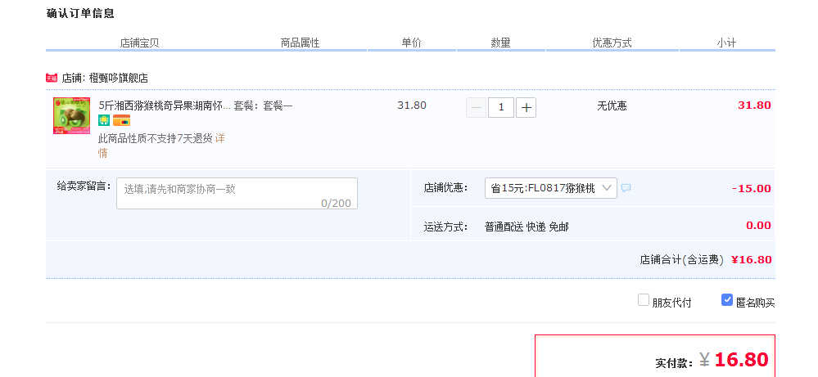
Task: Click the 数量 column header
Action: (500, 43)
